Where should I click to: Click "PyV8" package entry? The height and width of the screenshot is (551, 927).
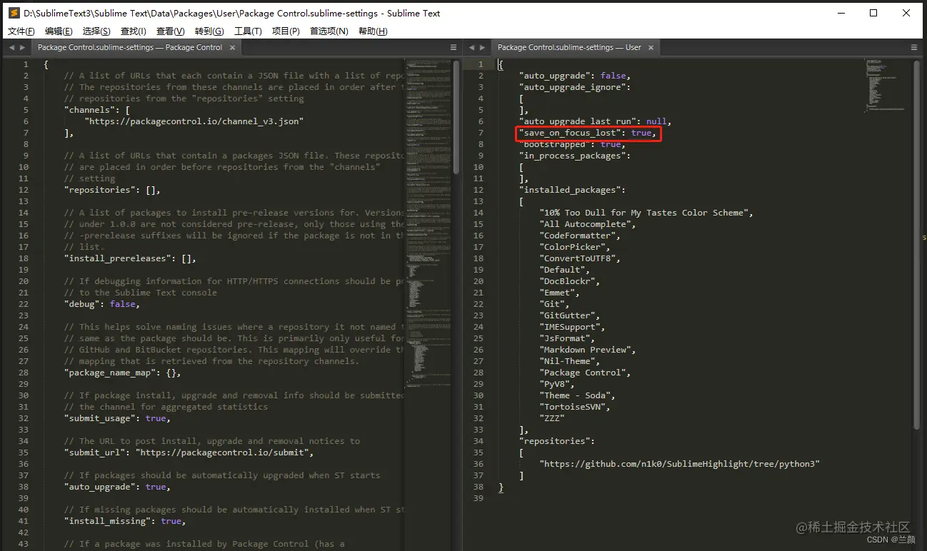click(x=557, y=384)
